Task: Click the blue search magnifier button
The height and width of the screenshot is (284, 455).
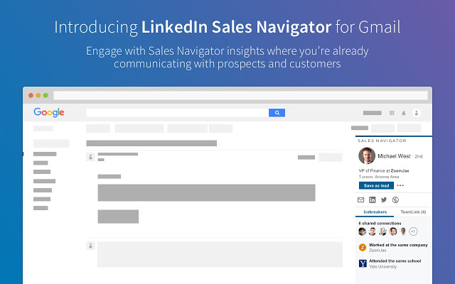Action: [277, 113]
